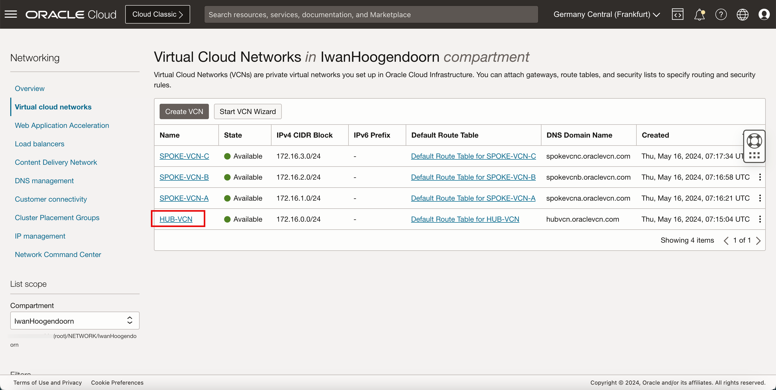
Task: Go to next page of results
Action: tap(759, 241)
